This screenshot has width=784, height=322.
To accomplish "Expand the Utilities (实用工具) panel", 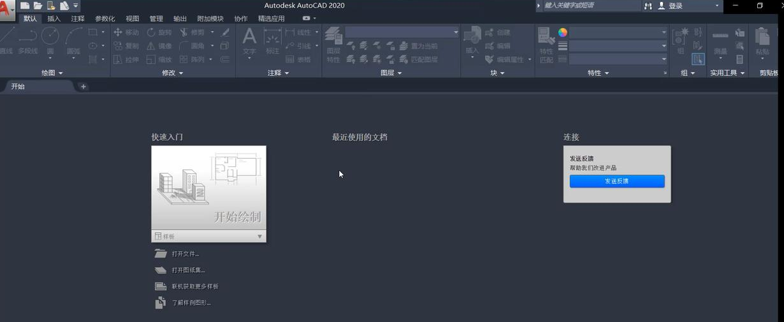I will 727,73.
